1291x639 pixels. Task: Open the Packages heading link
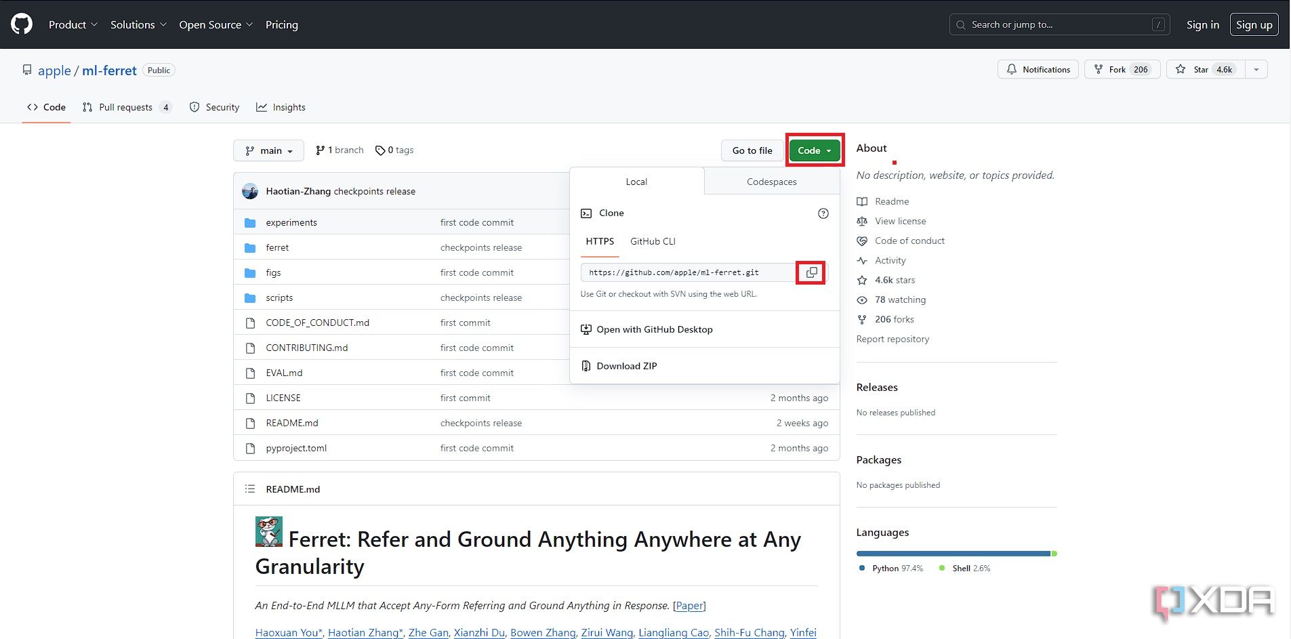[x=879, y=460]
